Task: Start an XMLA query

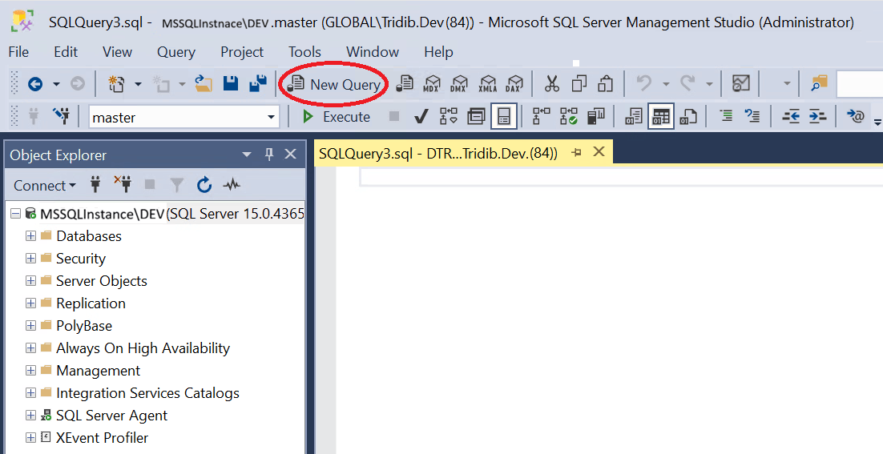Action: click(487, 84)
